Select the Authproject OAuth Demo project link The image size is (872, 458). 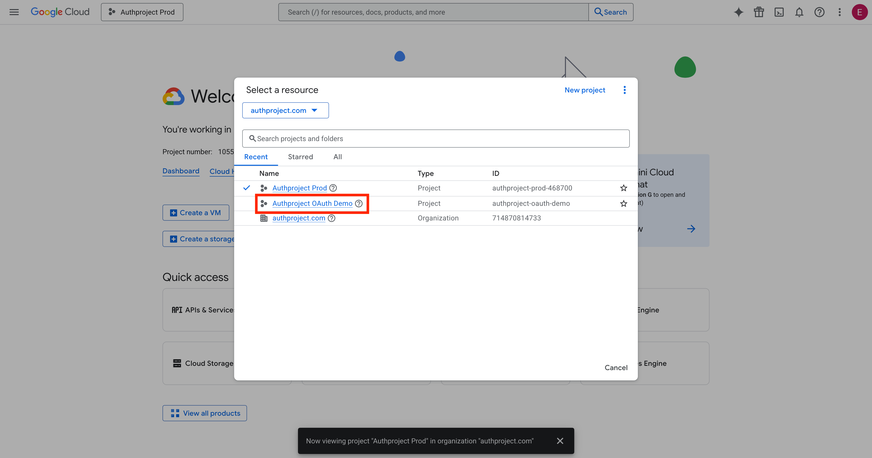312,204
